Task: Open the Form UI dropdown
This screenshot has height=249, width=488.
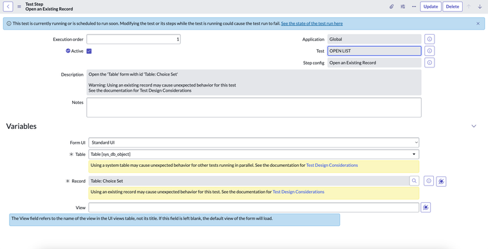Action: pos(254,142)
